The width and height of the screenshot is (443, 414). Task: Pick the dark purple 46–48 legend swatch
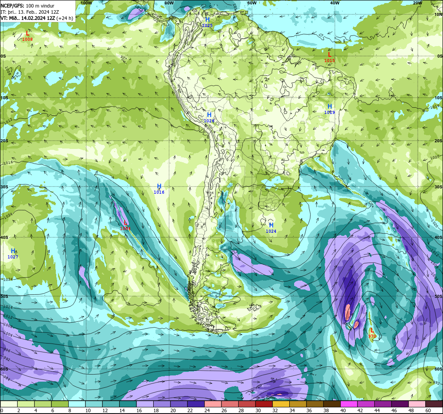pos(400,404)
